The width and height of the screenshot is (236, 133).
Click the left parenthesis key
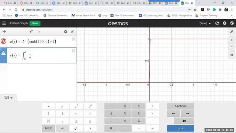click(x=48, y=113)
